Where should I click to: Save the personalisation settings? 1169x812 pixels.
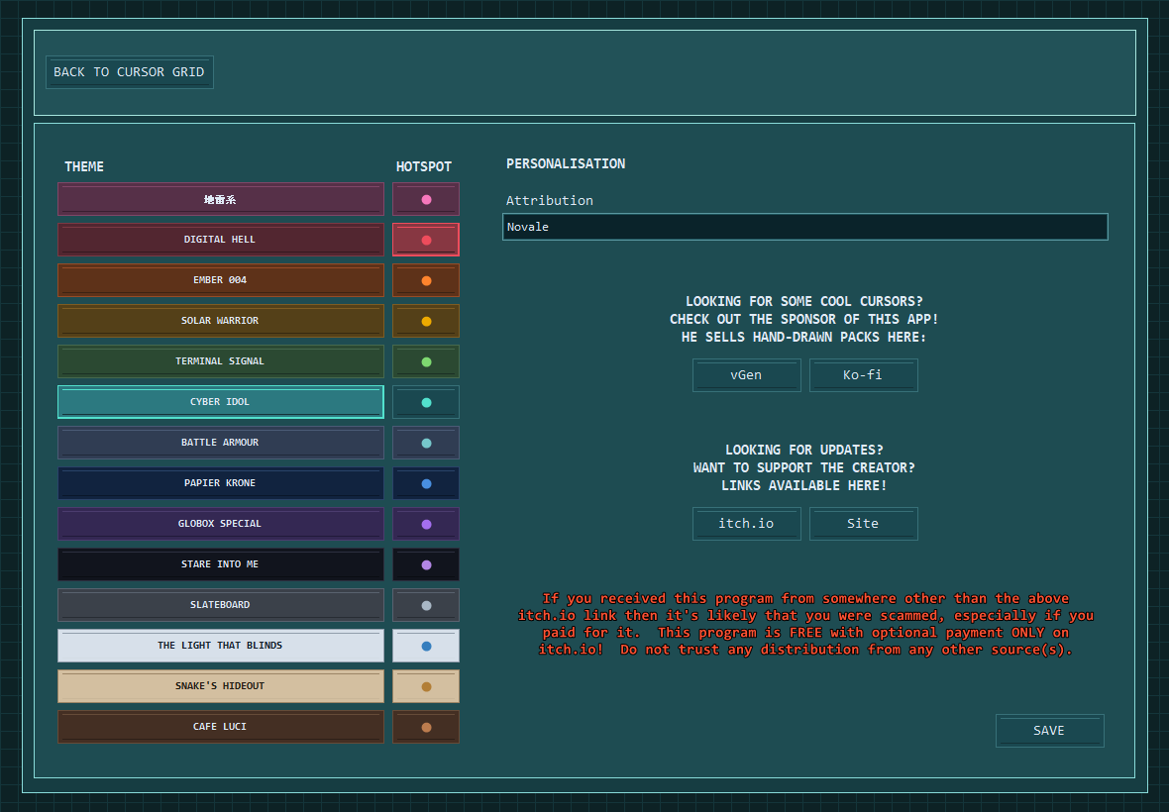click(x=1050, y=731)
